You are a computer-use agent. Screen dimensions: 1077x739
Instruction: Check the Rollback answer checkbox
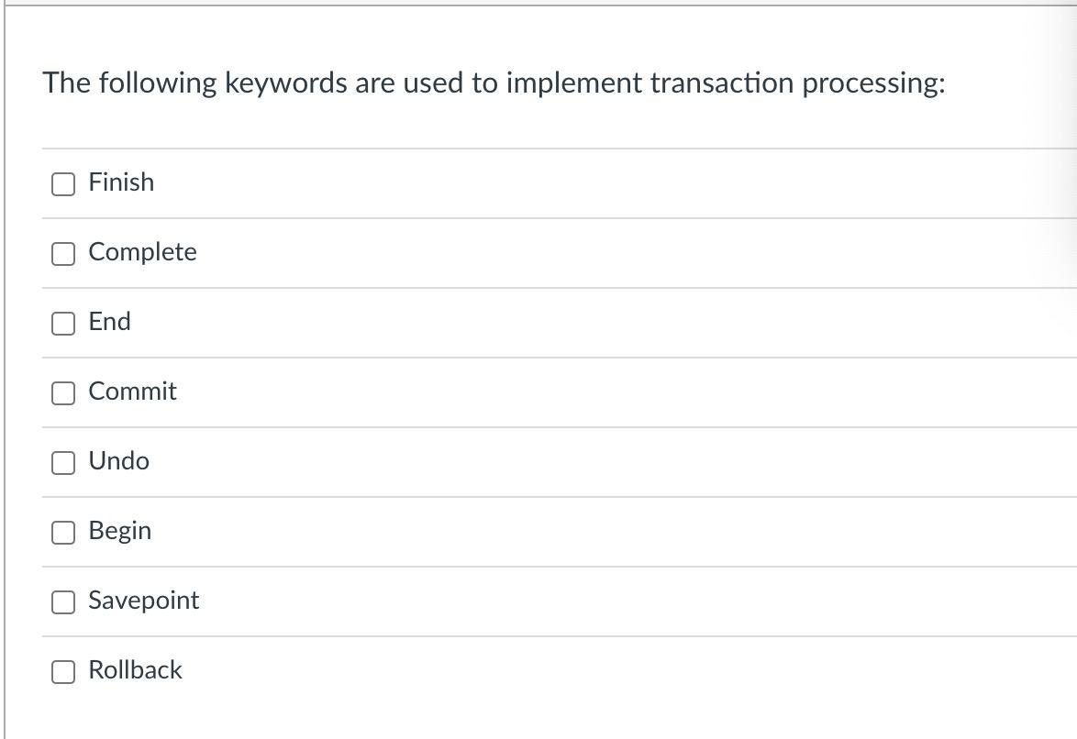62,671
